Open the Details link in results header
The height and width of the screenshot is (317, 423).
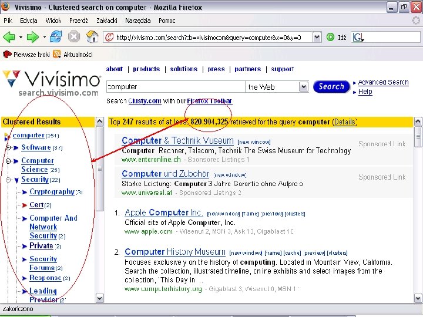(x=344, y=122)
